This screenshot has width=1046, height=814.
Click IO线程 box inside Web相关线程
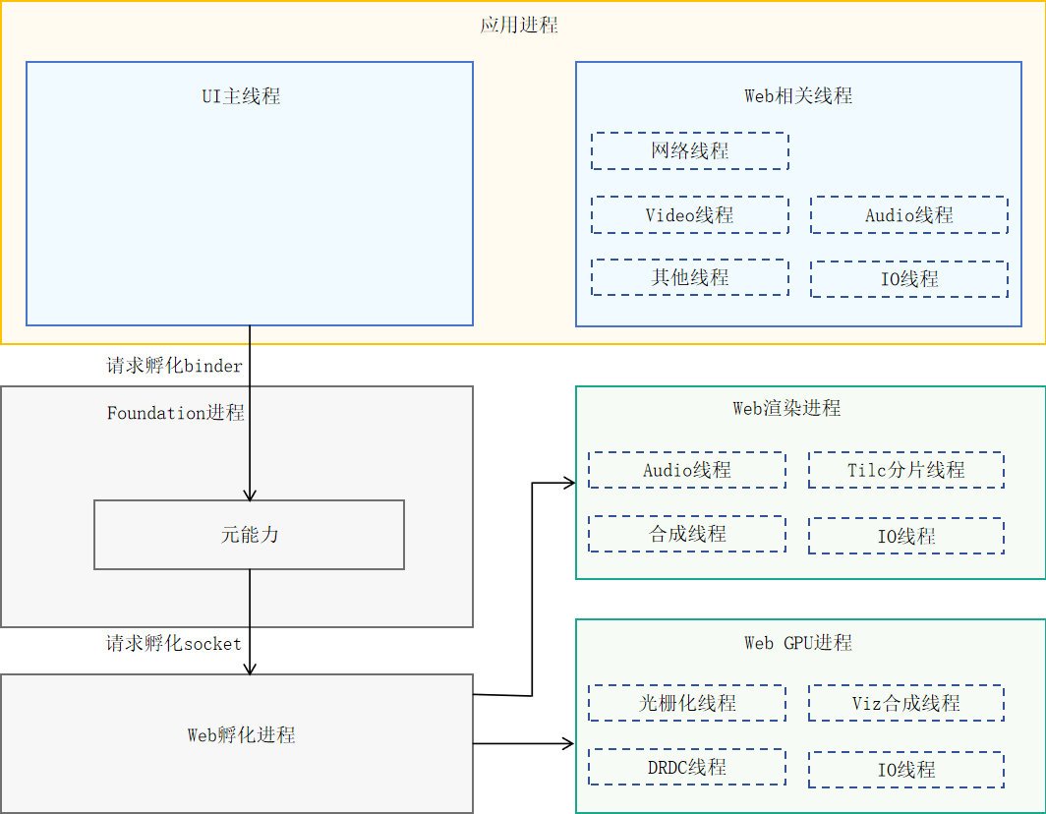[x=908, y=279]
